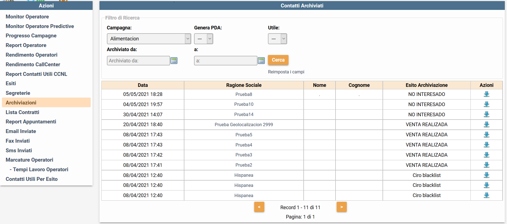The image size is (507, 224).
Task: Go to Monitor Operatore Predictive
Action: [x=40, y=26]
